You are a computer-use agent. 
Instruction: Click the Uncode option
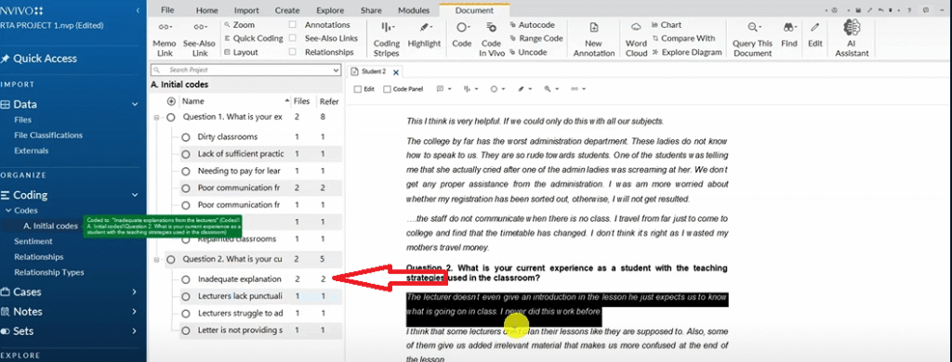click(528, 52)
